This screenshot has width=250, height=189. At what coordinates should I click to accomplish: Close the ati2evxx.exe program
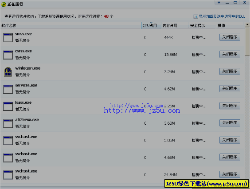coord(230,123)
